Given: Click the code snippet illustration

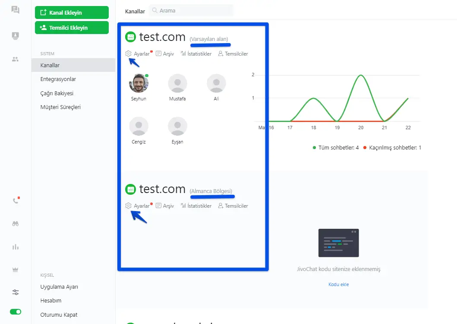Looking at the screenshot, I should point(339,243).
